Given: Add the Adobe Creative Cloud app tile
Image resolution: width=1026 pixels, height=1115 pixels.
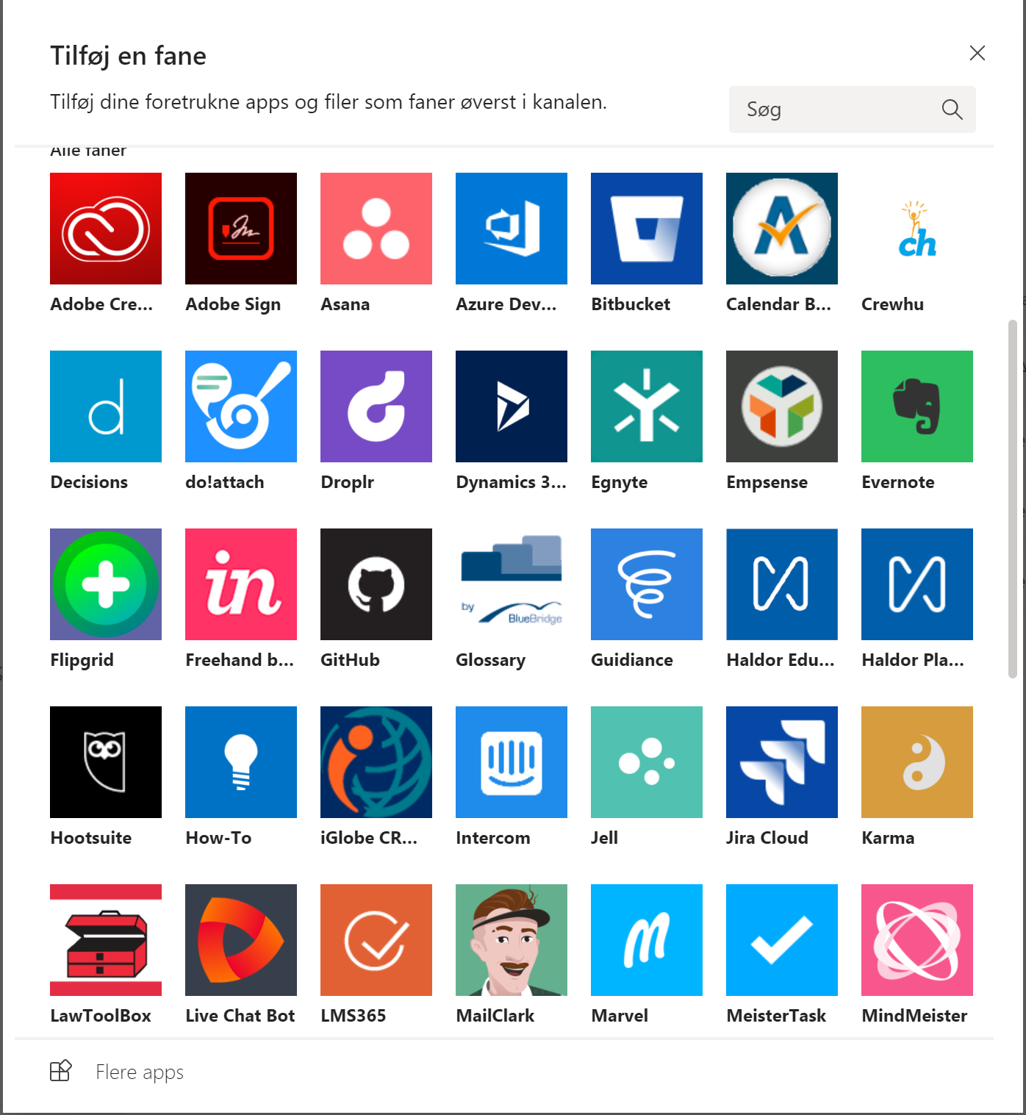Looking at the screenshot, I should tap(106, 229).
